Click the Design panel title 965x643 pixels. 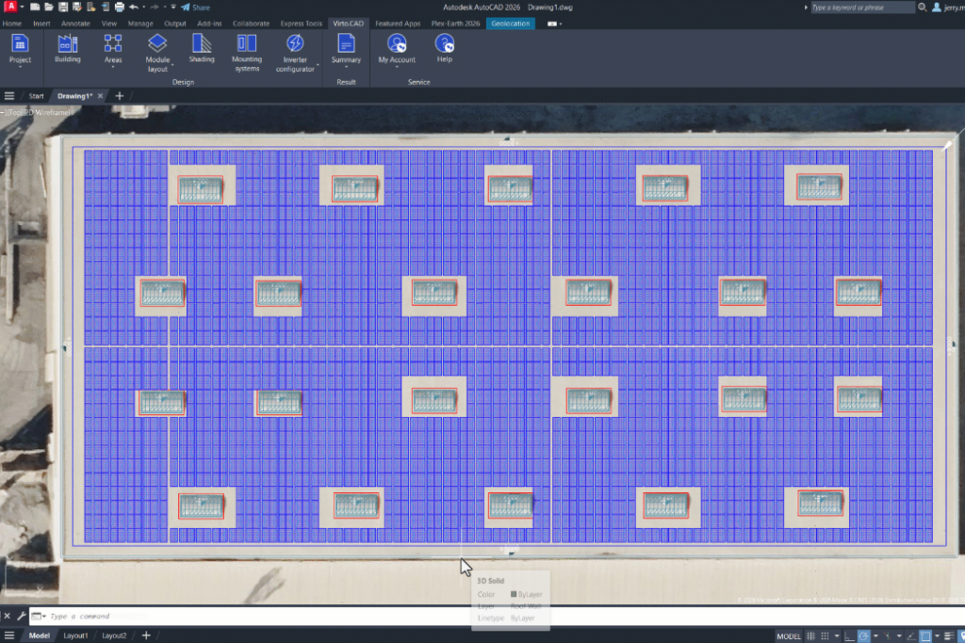(x=184, y=82)
